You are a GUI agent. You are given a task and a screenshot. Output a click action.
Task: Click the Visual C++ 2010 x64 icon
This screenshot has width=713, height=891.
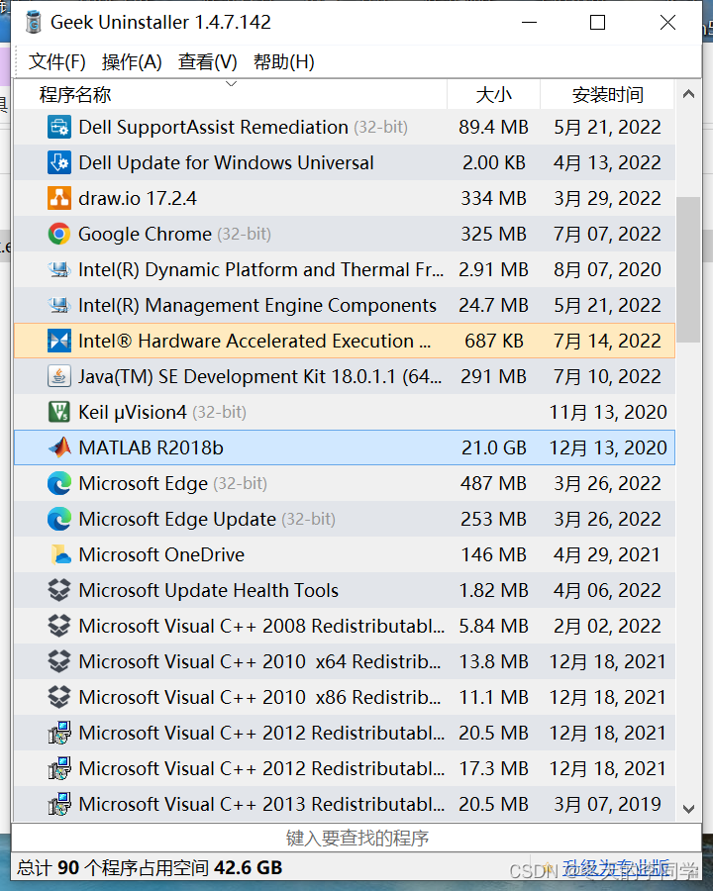pos(59,661)
